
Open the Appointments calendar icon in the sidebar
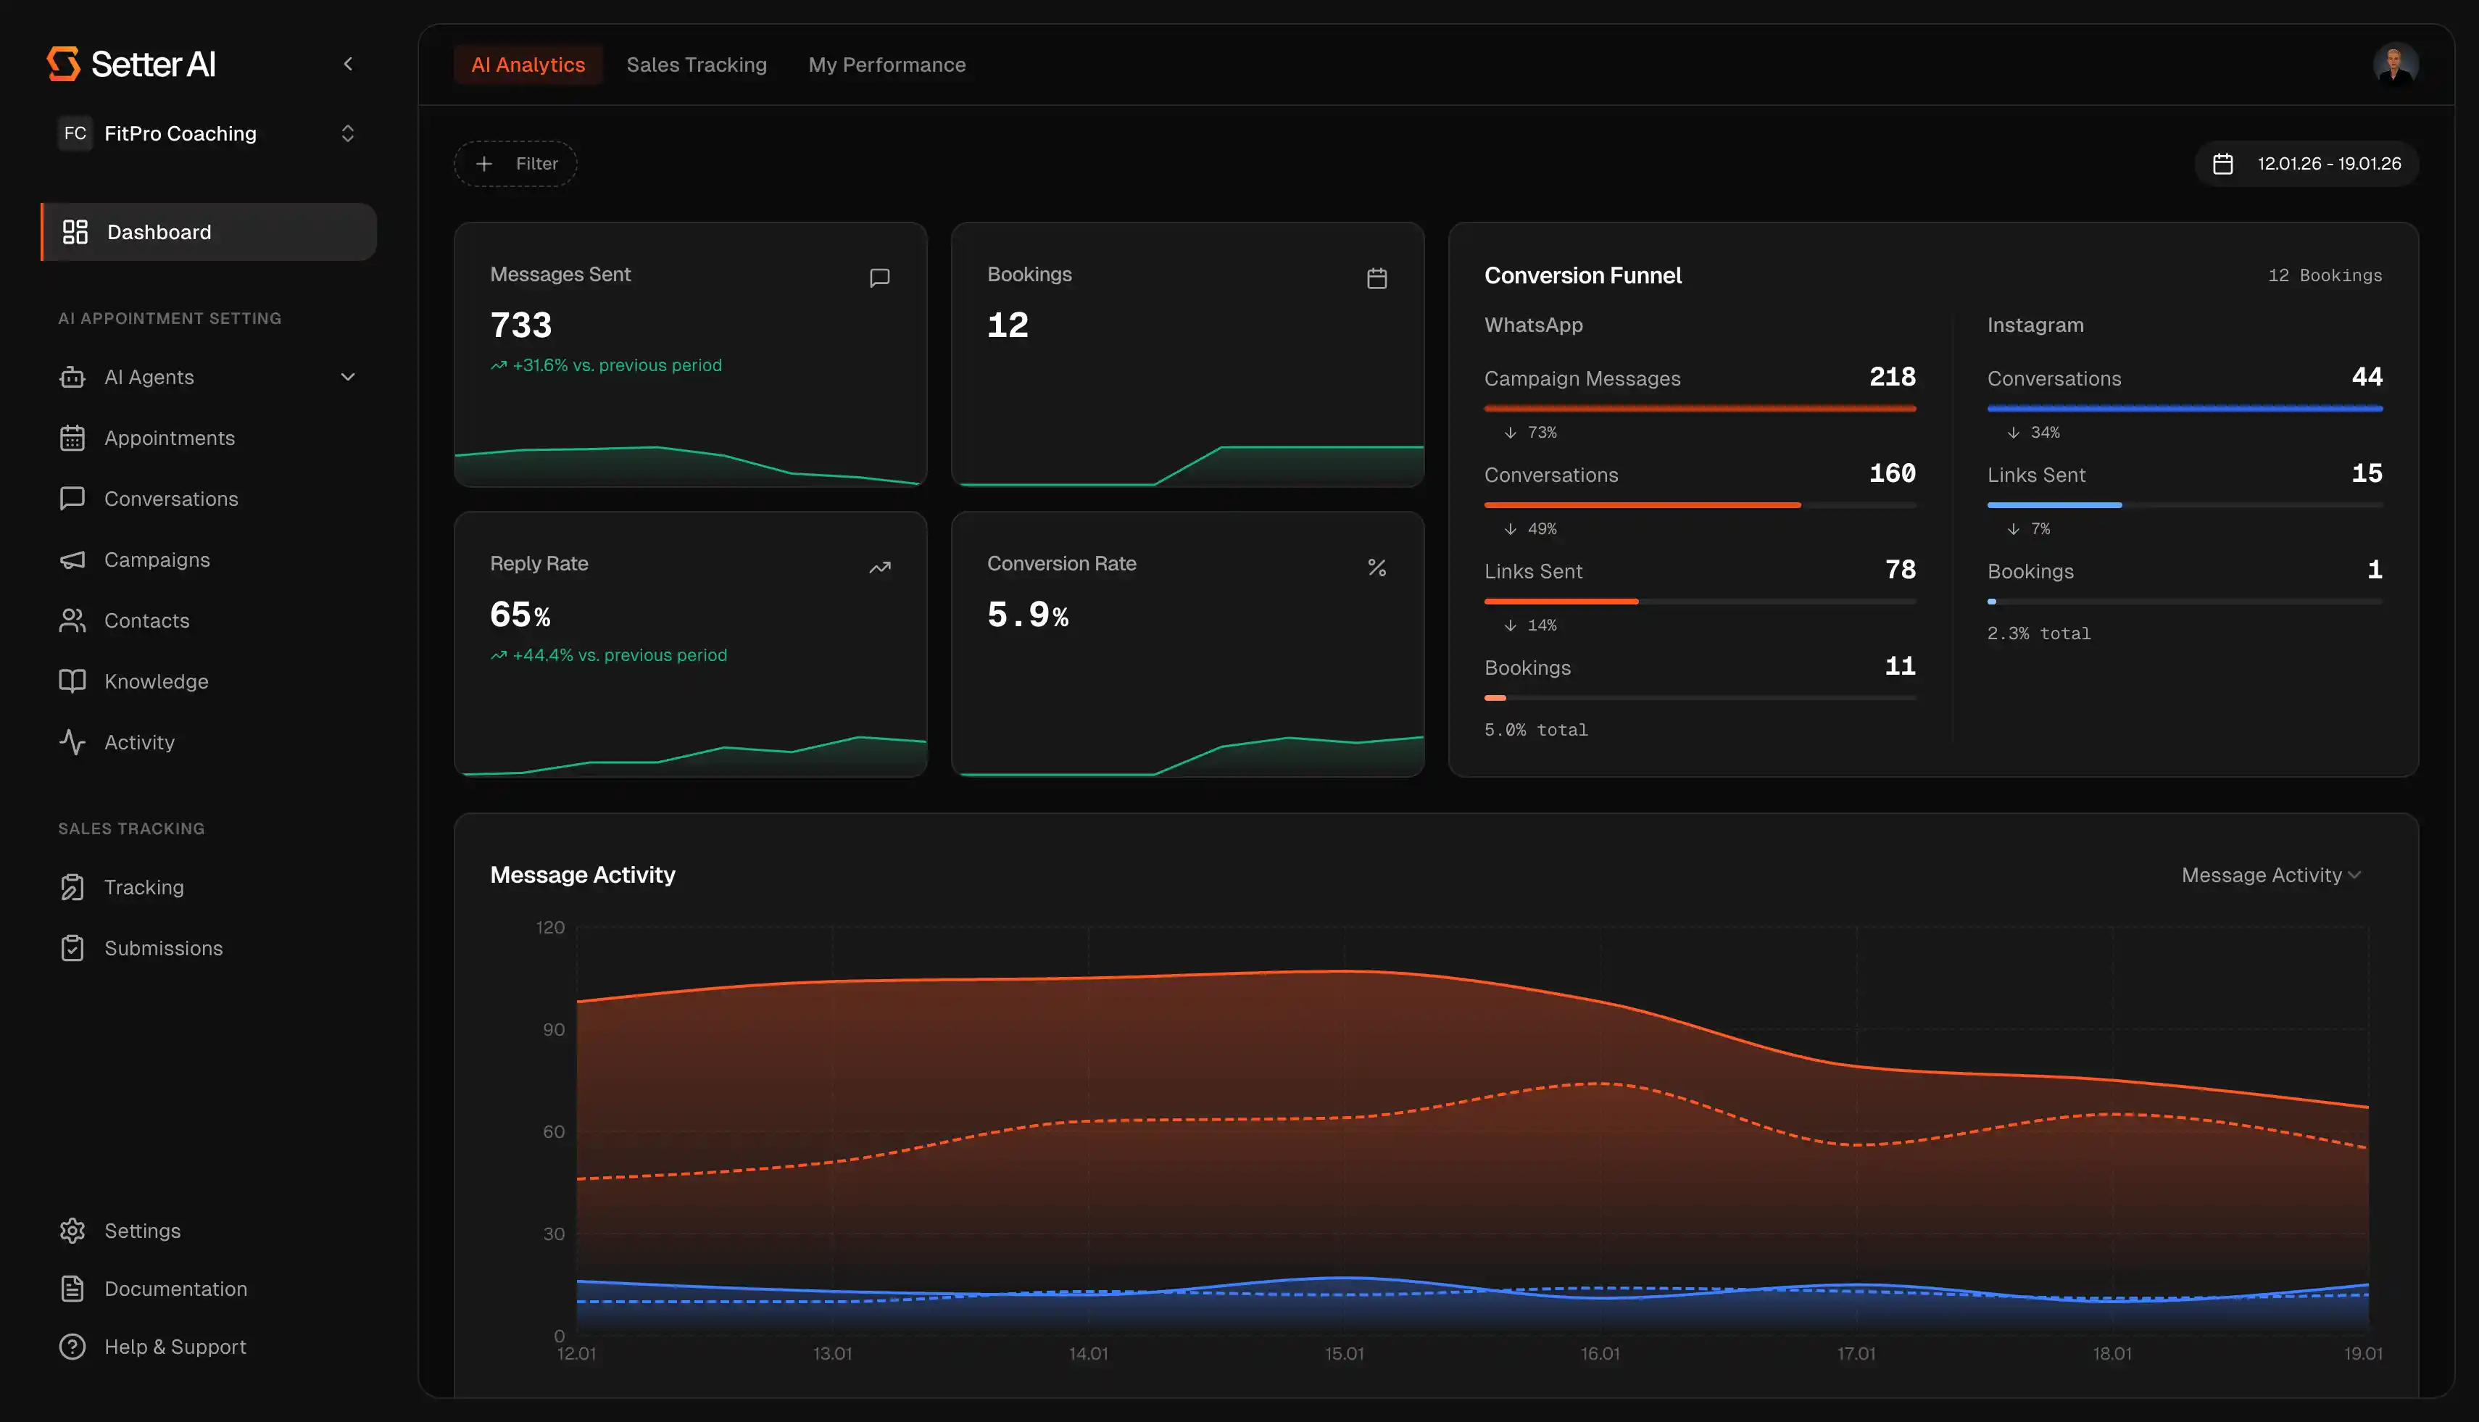click(72, 438)
